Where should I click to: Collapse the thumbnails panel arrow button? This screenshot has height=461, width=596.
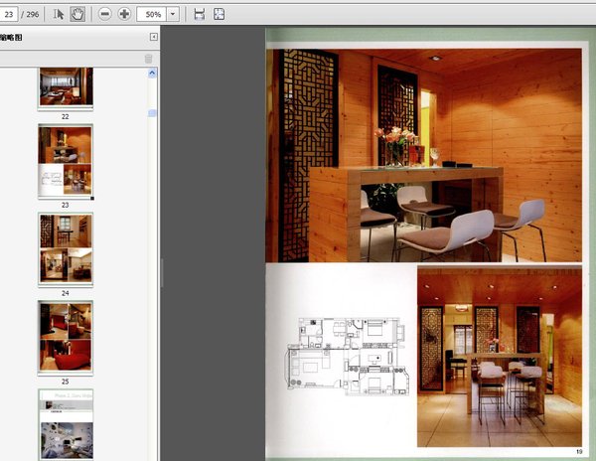[x=154, y=37]
